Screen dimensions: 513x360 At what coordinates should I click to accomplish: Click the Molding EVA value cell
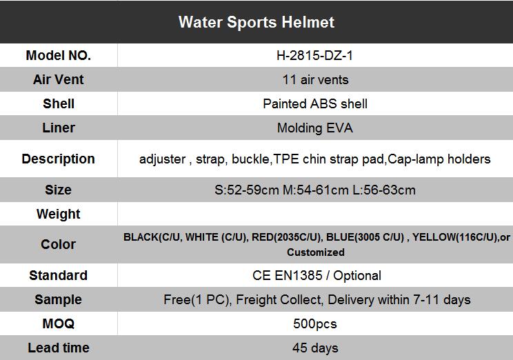315,128
